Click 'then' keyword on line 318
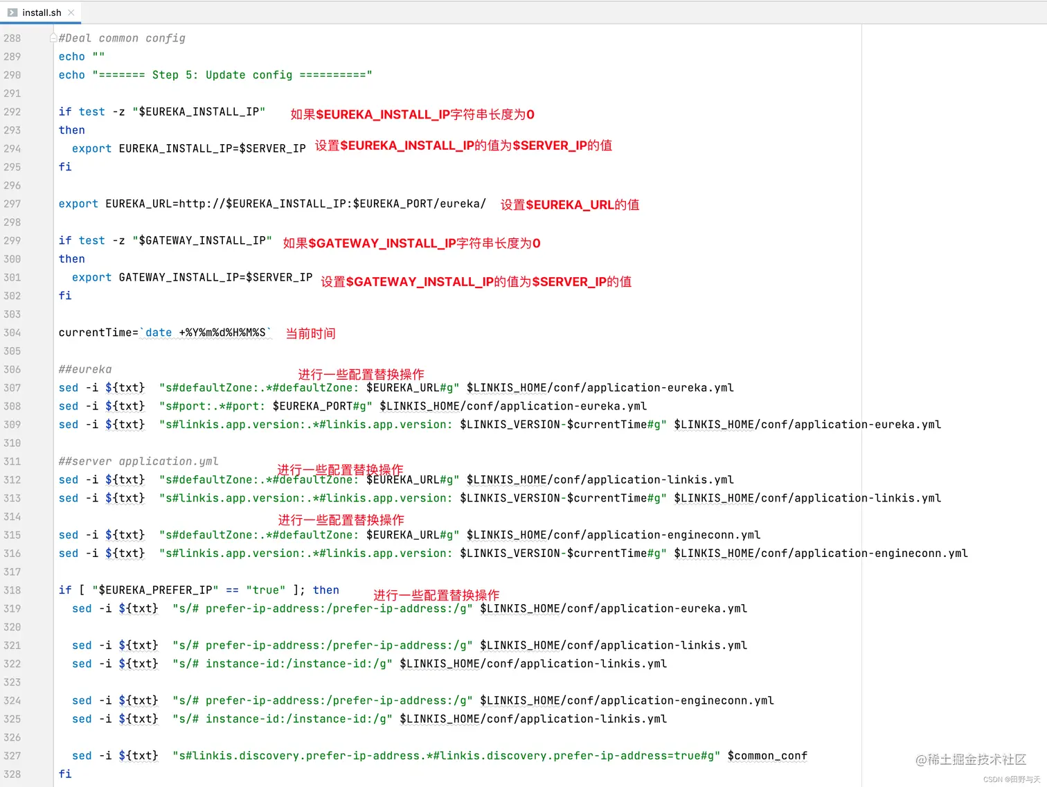 (326, 590)
